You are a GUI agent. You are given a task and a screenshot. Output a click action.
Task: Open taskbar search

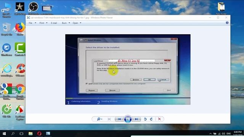[13, 134]
